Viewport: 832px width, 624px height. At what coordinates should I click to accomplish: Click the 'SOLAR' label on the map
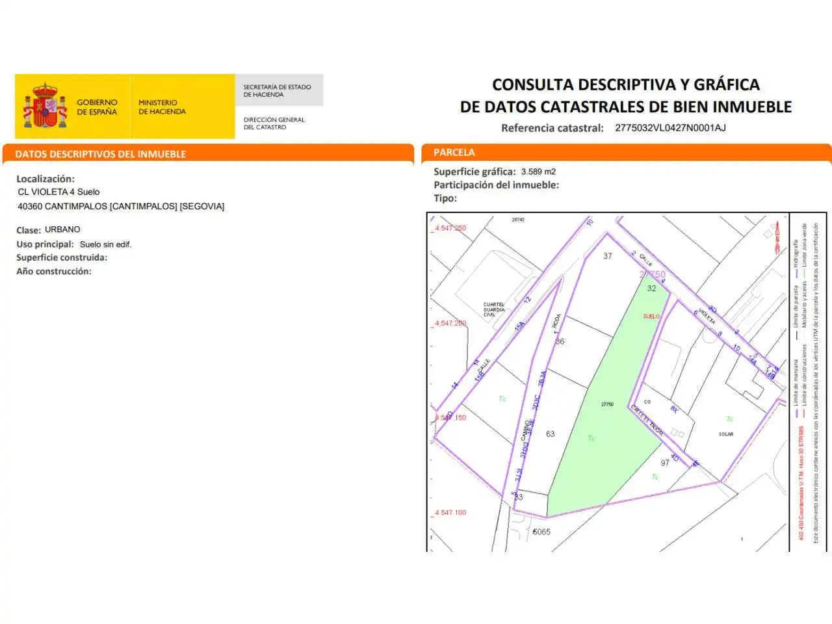pyautogui.click(x=726, y=434)
